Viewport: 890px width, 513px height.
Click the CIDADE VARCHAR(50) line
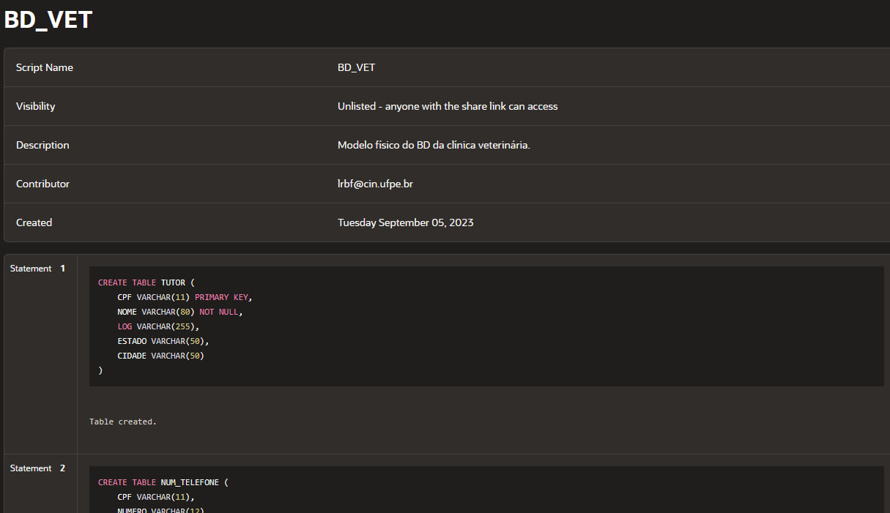(160, 356)
